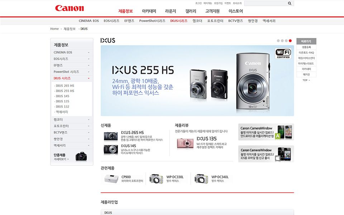Viewport: 344px width, 215px height.
Task: Open the iOS CameraWindow app banner
Action: point(266,154)
